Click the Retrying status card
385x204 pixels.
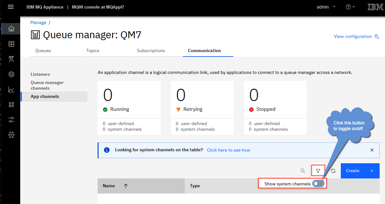point(202,108)
